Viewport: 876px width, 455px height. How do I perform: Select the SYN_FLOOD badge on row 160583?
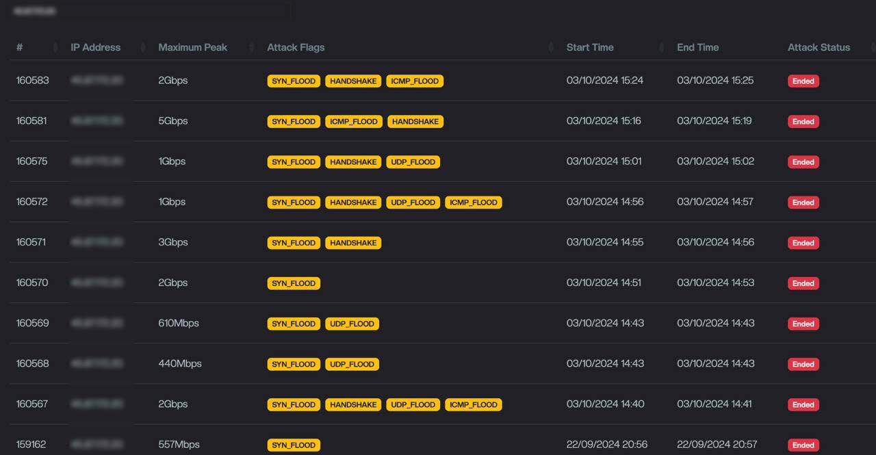[294, 81]
